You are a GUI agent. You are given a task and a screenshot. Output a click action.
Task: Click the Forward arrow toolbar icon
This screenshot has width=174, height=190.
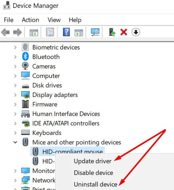coord(18,32)
